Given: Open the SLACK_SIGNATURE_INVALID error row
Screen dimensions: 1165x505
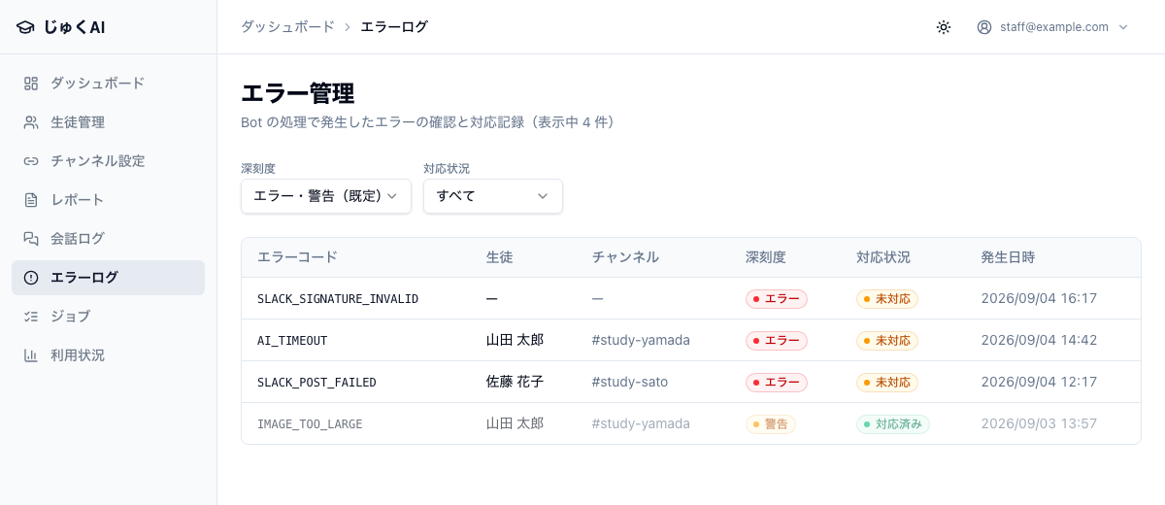Looking at the screenshot, I should click(x=691, y=299).
